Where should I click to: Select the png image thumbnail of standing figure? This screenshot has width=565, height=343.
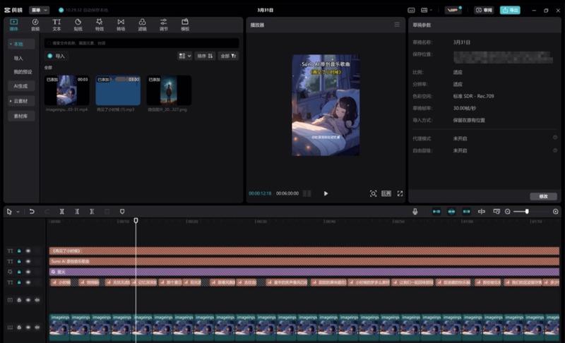(x=169, y=90)
